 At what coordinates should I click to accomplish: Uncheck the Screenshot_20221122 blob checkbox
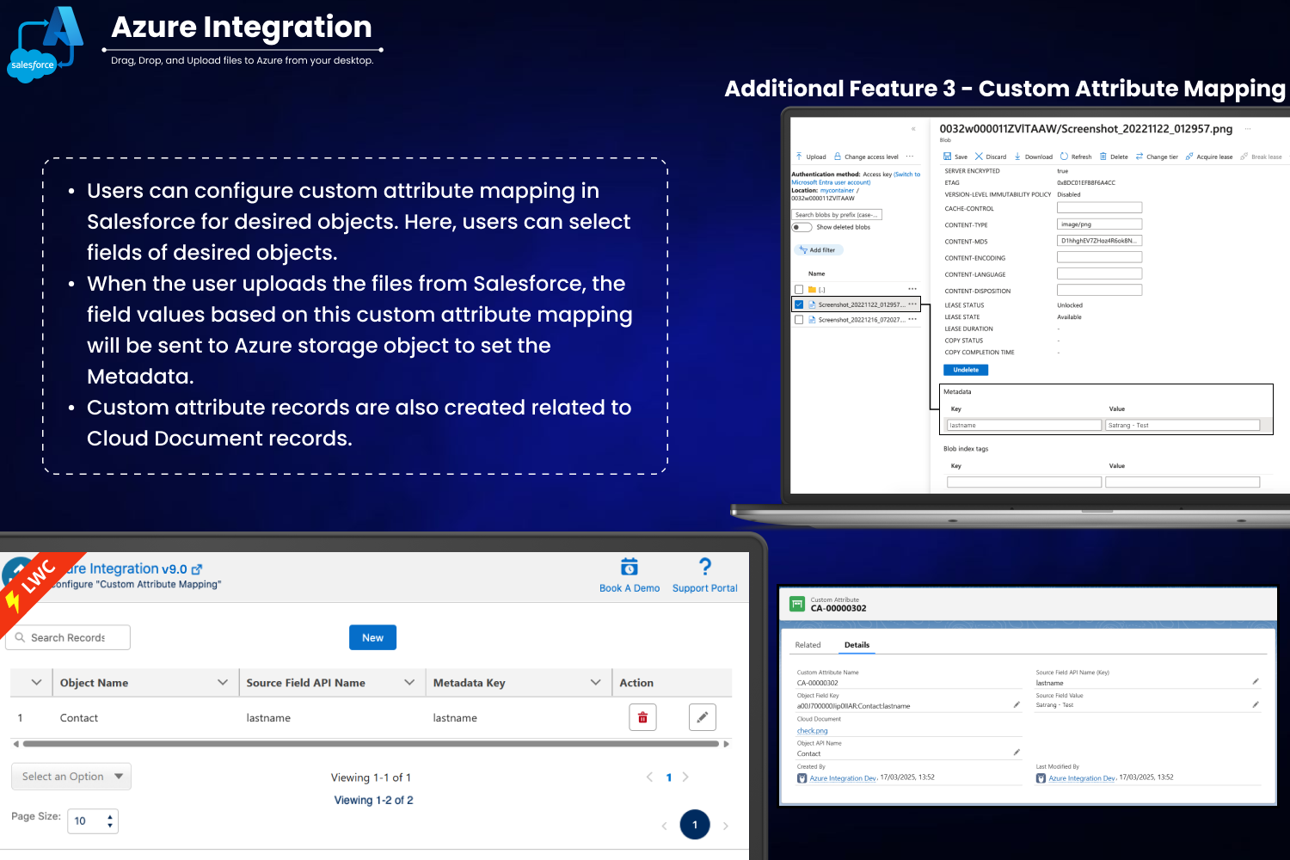799,304
